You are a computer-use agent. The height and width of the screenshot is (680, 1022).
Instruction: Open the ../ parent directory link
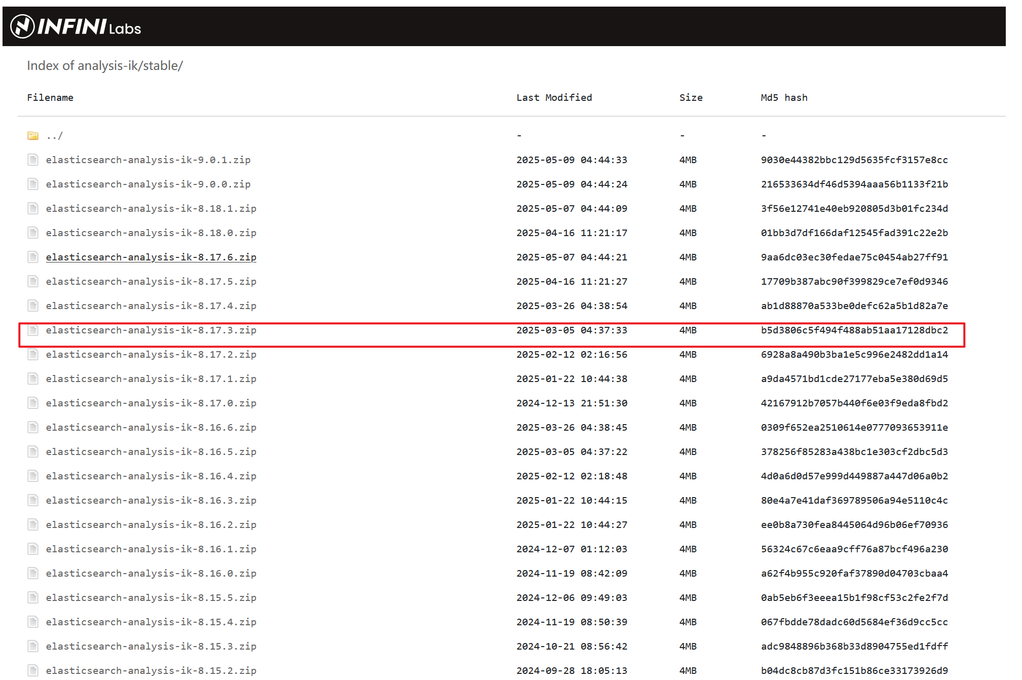pyautogui.click(x=54, y=136)
